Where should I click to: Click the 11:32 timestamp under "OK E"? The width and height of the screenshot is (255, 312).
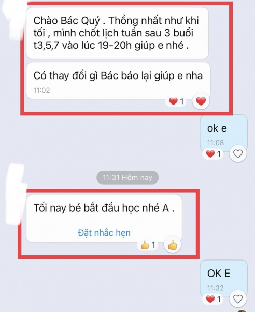tap(215, 288)
